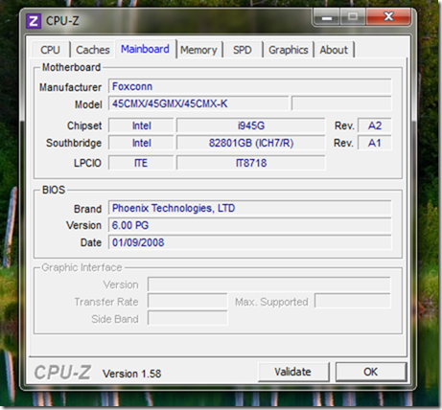Switch to the CPU tab

tap(51, 50)
